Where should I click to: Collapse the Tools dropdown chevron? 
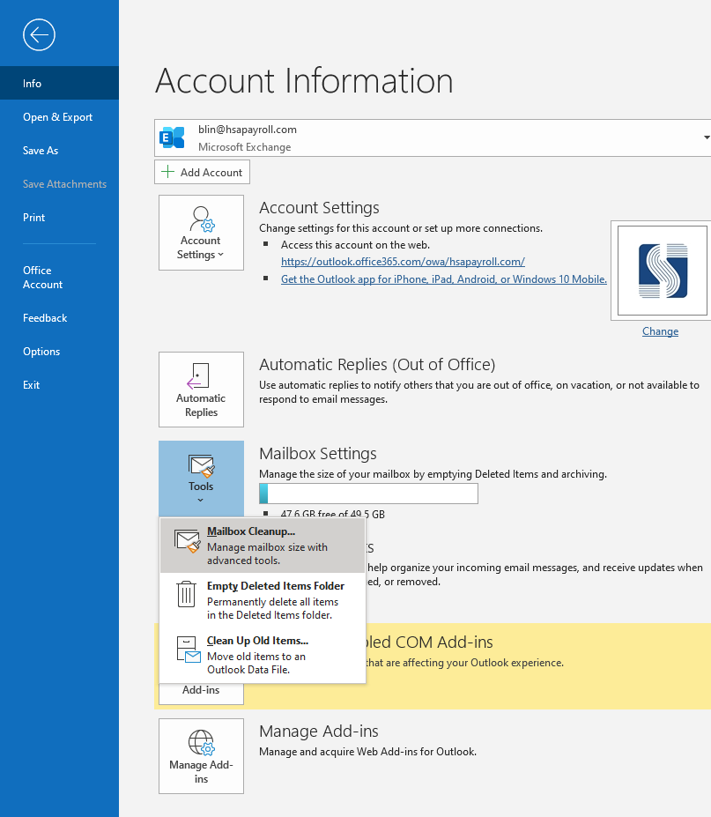pyautogui.click(x=201, y=501)
